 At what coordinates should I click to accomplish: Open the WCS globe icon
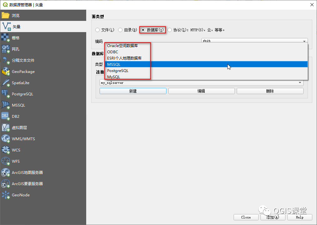[5, 150]
